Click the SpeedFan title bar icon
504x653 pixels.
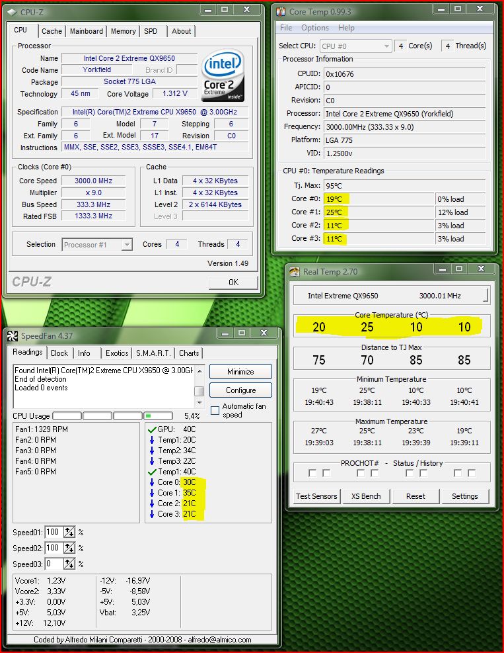click(13, 335)
